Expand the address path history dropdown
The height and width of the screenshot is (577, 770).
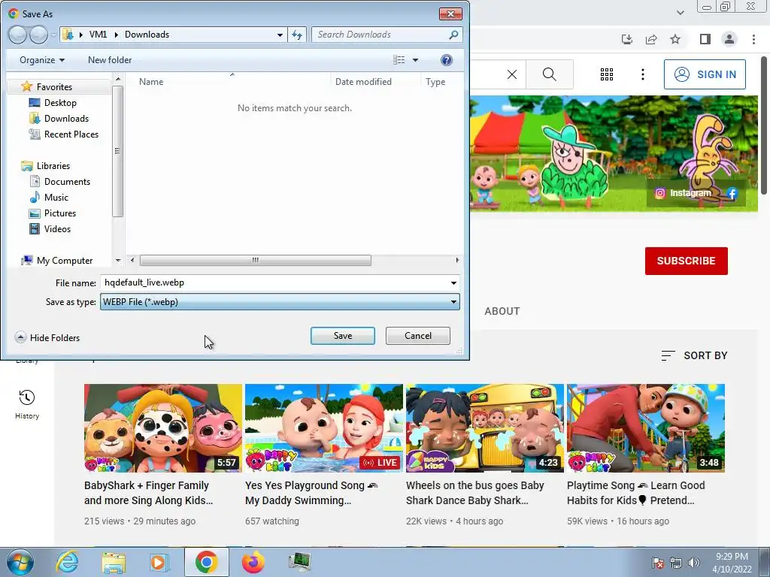coord(280,35)
